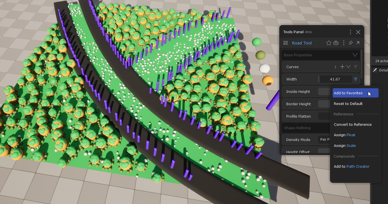Click the blue options icon on the Width row
388x204 pixels.
[356, 79]
